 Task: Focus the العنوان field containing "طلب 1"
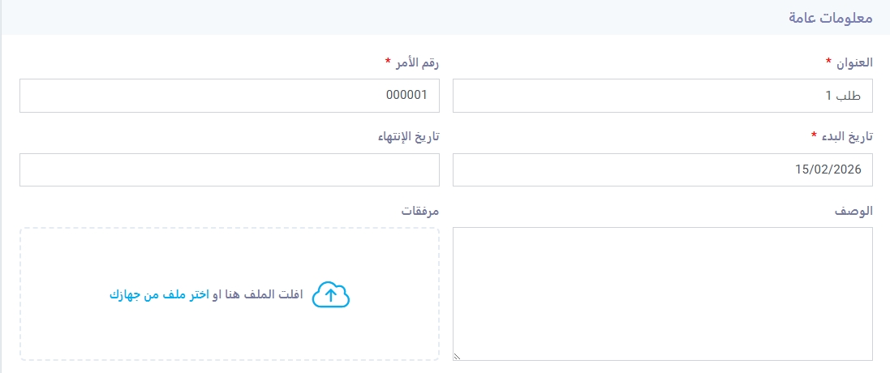(x=662, y=96)
